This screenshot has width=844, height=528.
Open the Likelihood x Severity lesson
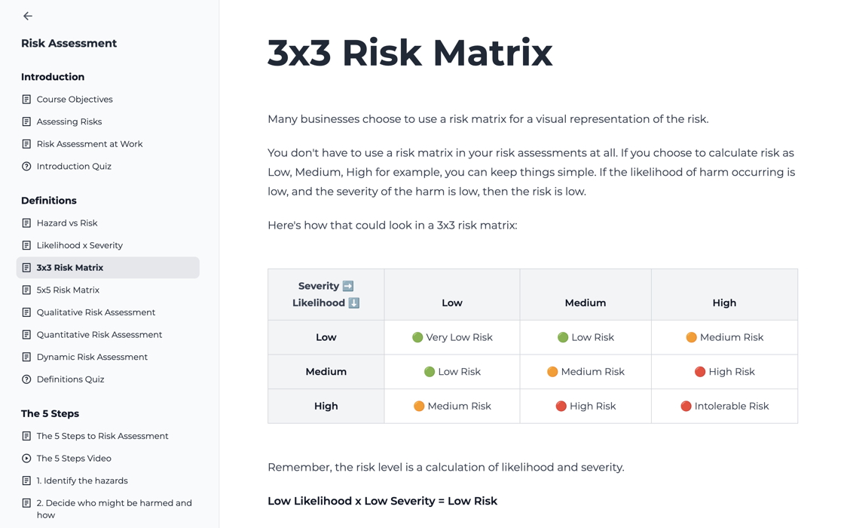(78, 245)
